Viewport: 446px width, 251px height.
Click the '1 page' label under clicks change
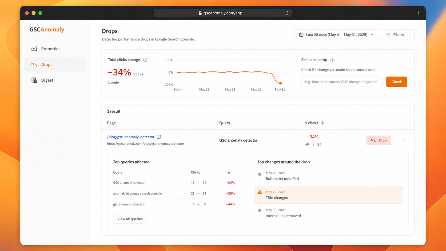[113, 82]
